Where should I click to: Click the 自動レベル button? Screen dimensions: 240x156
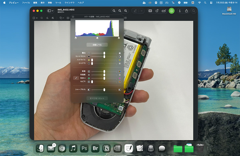click(97, 45)
